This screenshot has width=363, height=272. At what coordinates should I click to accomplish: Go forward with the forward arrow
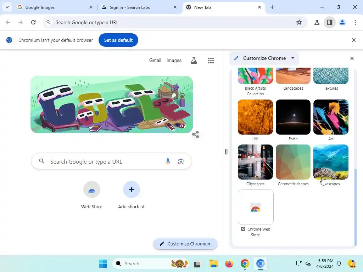point(21,22)
